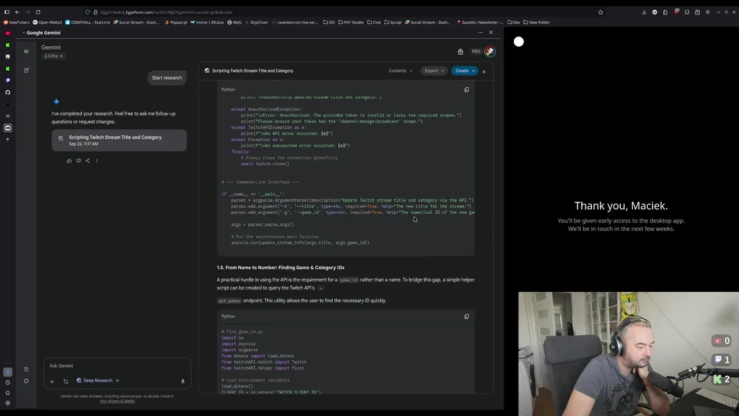
Task: Open Gemini activity history icon
Action: tap(26, 369)
